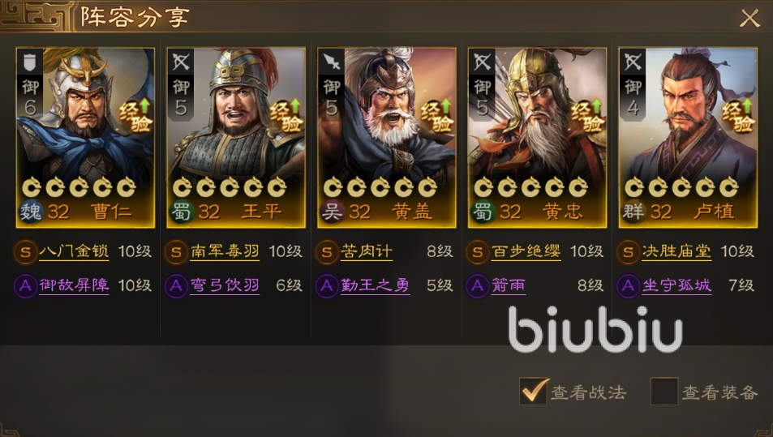Viewport: 773px width, 437px height.
Task: Enable the 查看装备 checkbox
Action: point(664,391)
